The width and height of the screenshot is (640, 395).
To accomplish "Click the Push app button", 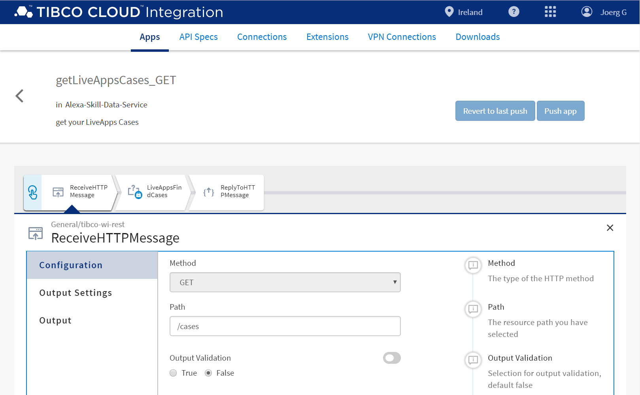I will 561,111.
